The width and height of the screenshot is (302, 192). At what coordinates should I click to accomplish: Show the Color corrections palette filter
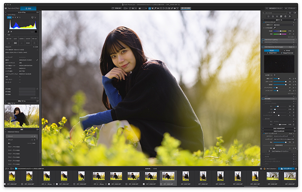(x=273, y=16)
